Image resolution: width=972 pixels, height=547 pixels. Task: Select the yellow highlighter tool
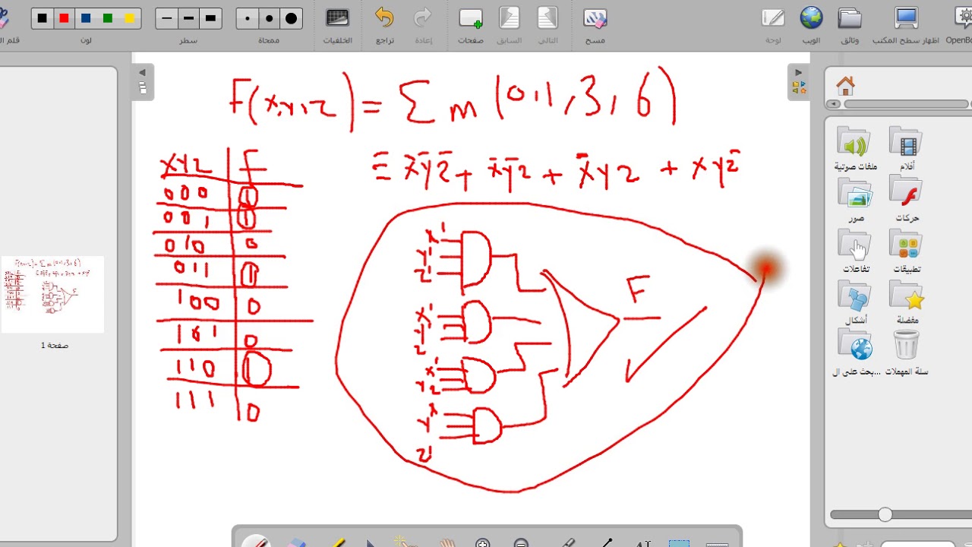point(336,542)
